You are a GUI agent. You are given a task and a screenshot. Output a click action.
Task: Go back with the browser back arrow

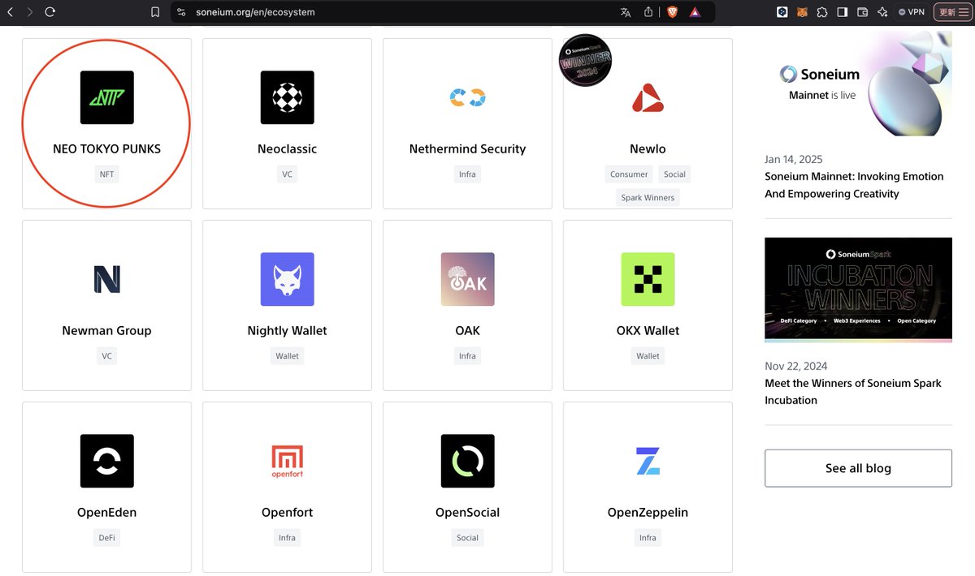pos(11,12)
